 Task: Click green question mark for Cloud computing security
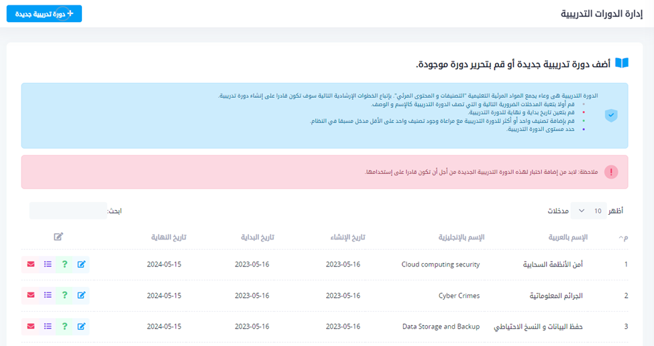pyautogui.click(x=64, y=264)
